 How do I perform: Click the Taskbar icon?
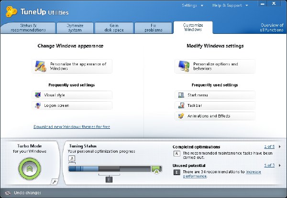[181, 105]
